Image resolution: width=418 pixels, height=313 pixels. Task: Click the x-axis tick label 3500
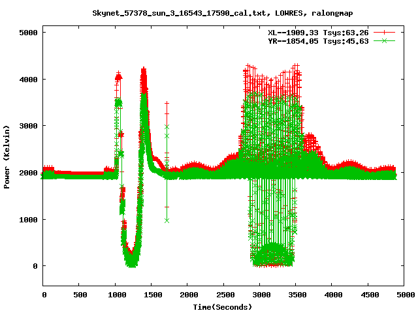click(x=297, y=295)
